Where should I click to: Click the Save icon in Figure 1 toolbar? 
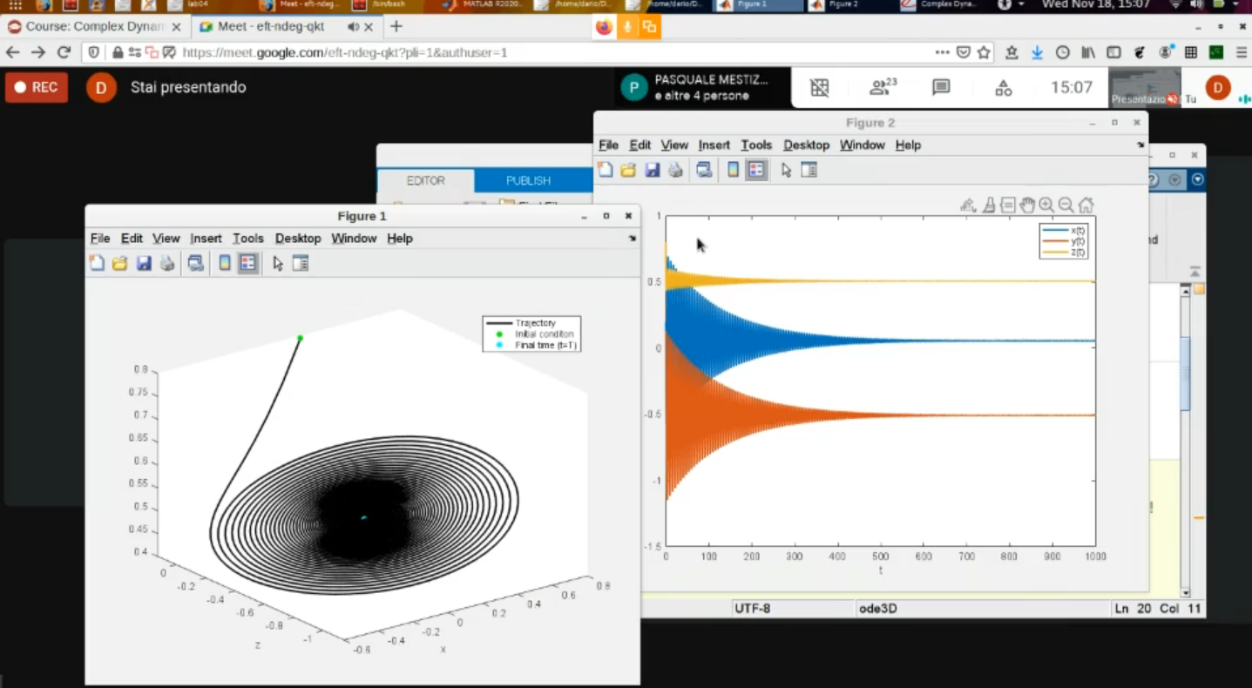click(x=144, y=263)
